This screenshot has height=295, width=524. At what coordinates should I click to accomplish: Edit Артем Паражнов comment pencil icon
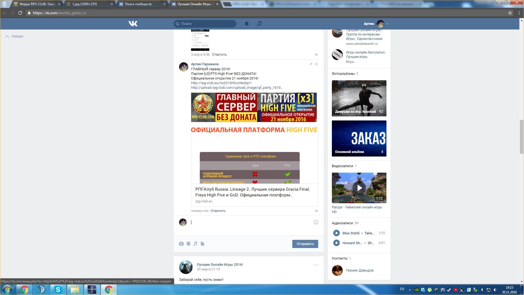pos(311,64)
